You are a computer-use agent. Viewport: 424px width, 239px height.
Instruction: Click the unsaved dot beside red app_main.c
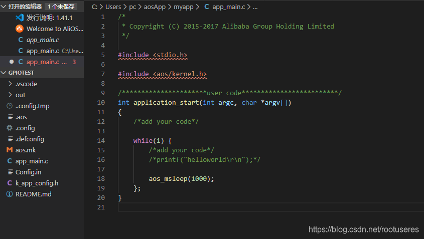coord(12,62)
